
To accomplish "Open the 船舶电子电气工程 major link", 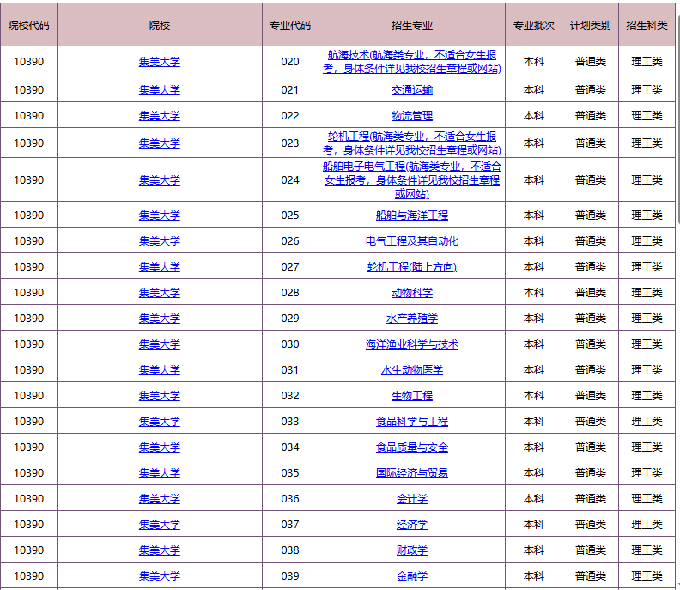I will point(412,180).
